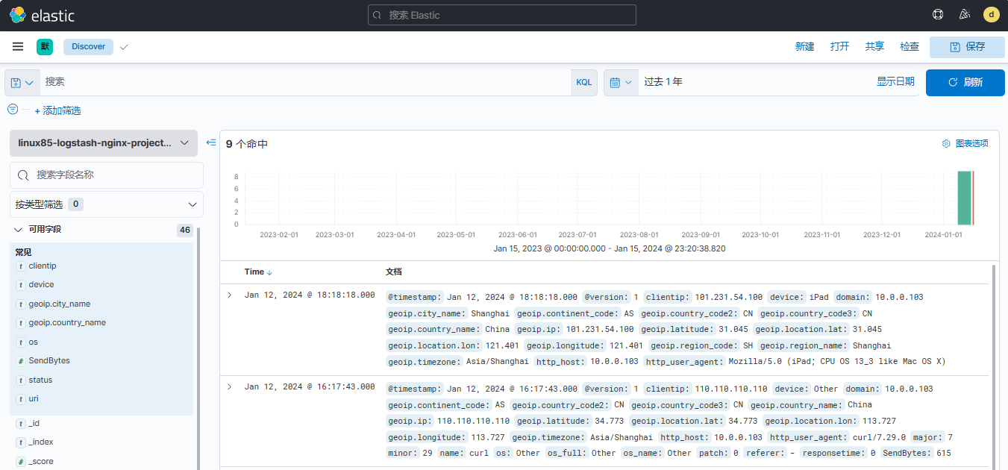The width and height of the screenshot is (1008, 470).
Task: Click the Elastic logo in header
Action: pos(43,15)
